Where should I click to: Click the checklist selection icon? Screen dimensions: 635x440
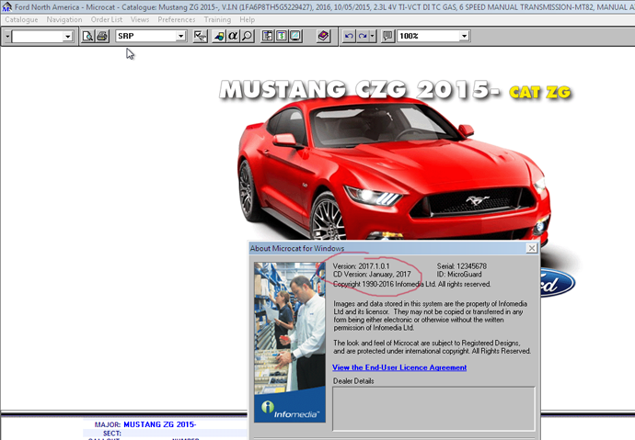[x=200, y=36]
